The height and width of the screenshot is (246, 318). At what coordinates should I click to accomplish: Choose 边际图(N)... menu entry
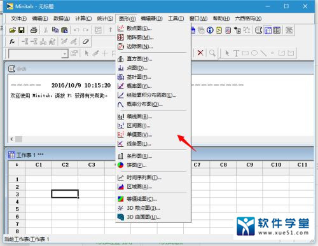(x=153, y=46)
